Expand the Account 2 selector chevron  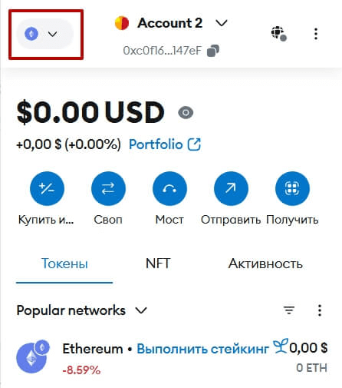coord(221,23)
